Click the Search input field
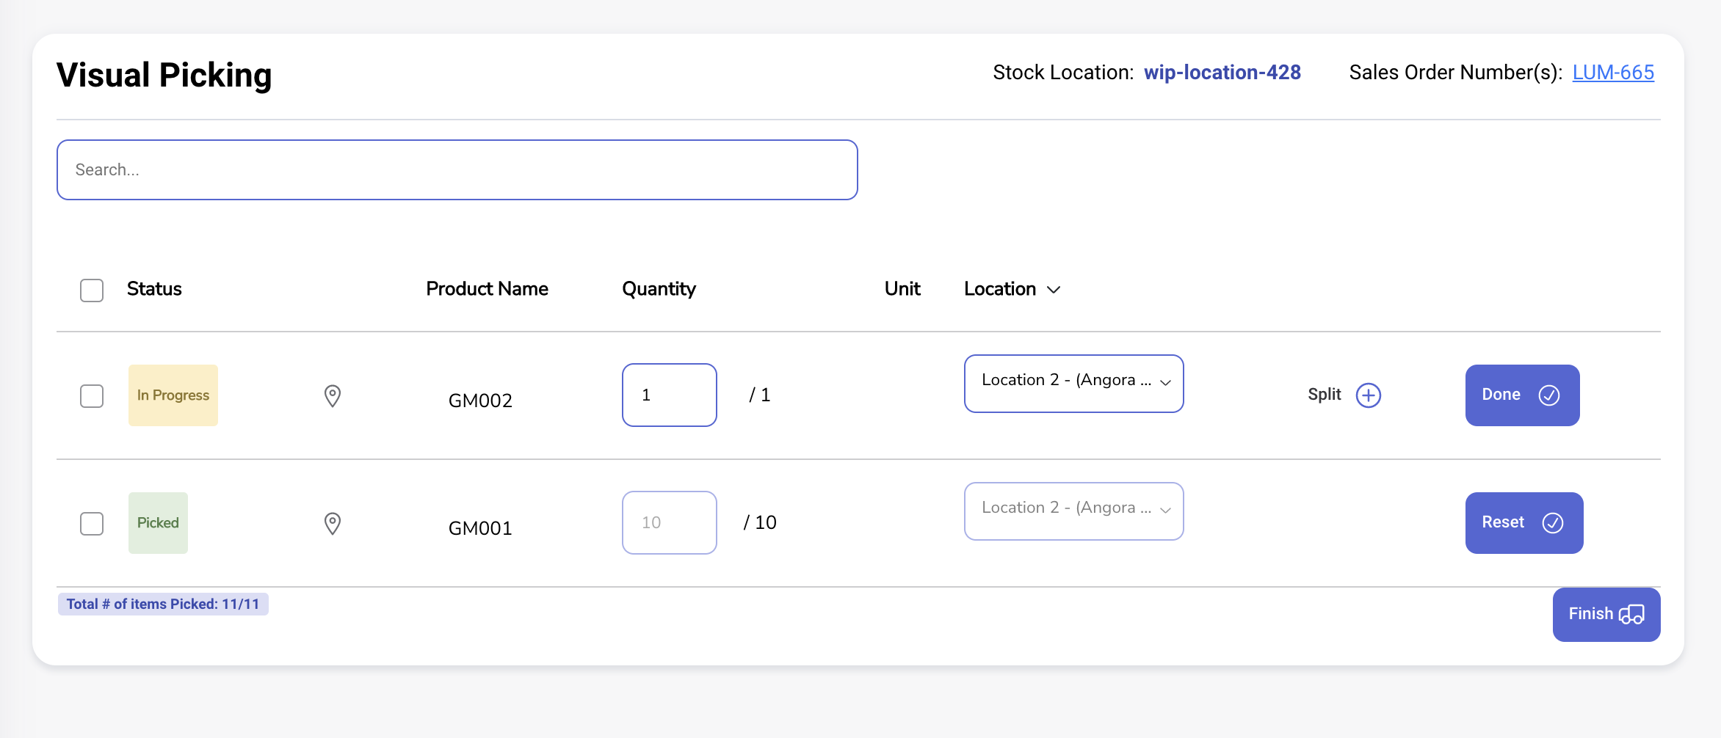 click(x=457, y=170)
